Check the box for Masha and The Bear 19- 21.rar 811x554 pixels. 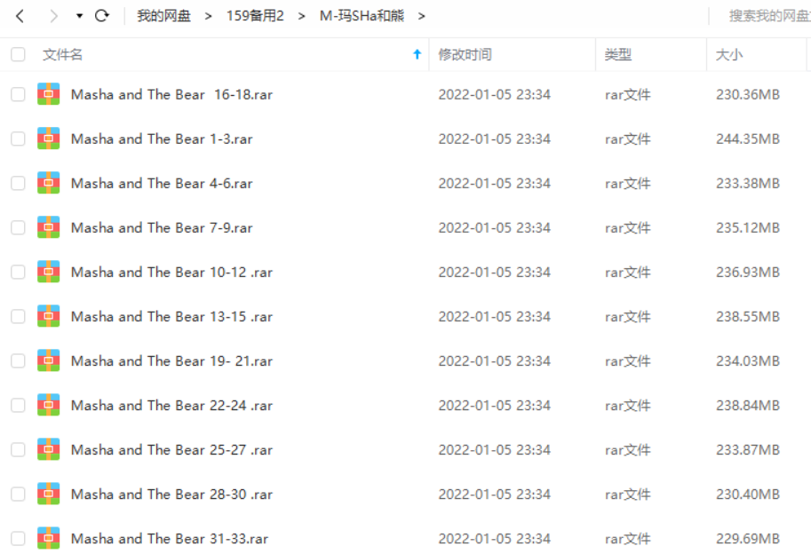pos(18,360)
